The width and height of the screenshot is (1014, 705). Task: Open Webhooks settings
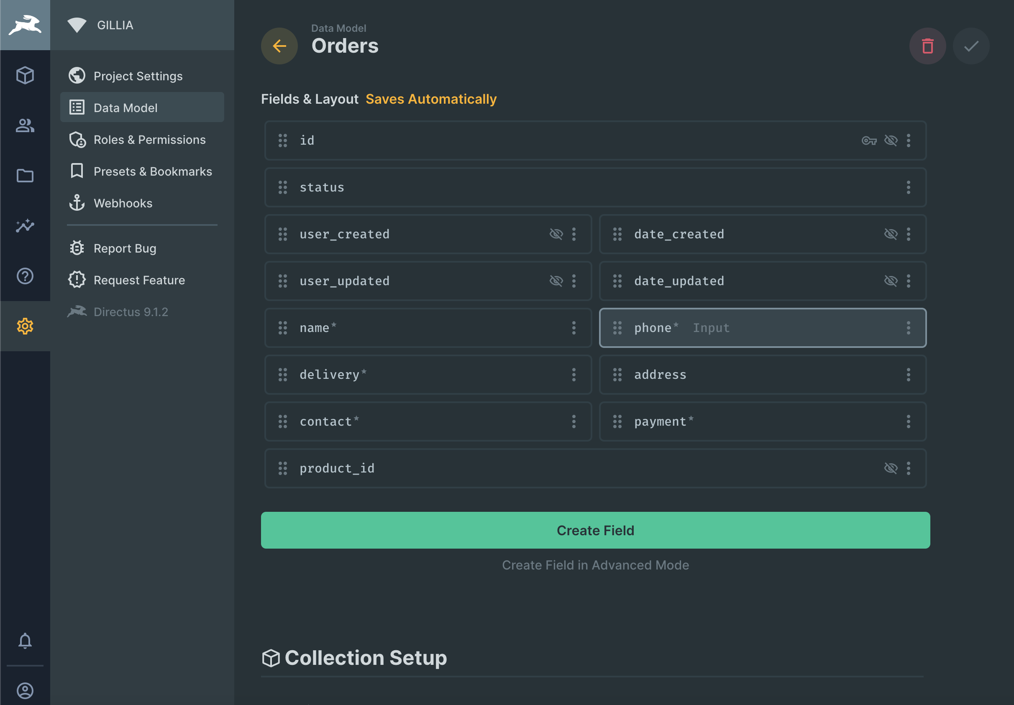123,203
